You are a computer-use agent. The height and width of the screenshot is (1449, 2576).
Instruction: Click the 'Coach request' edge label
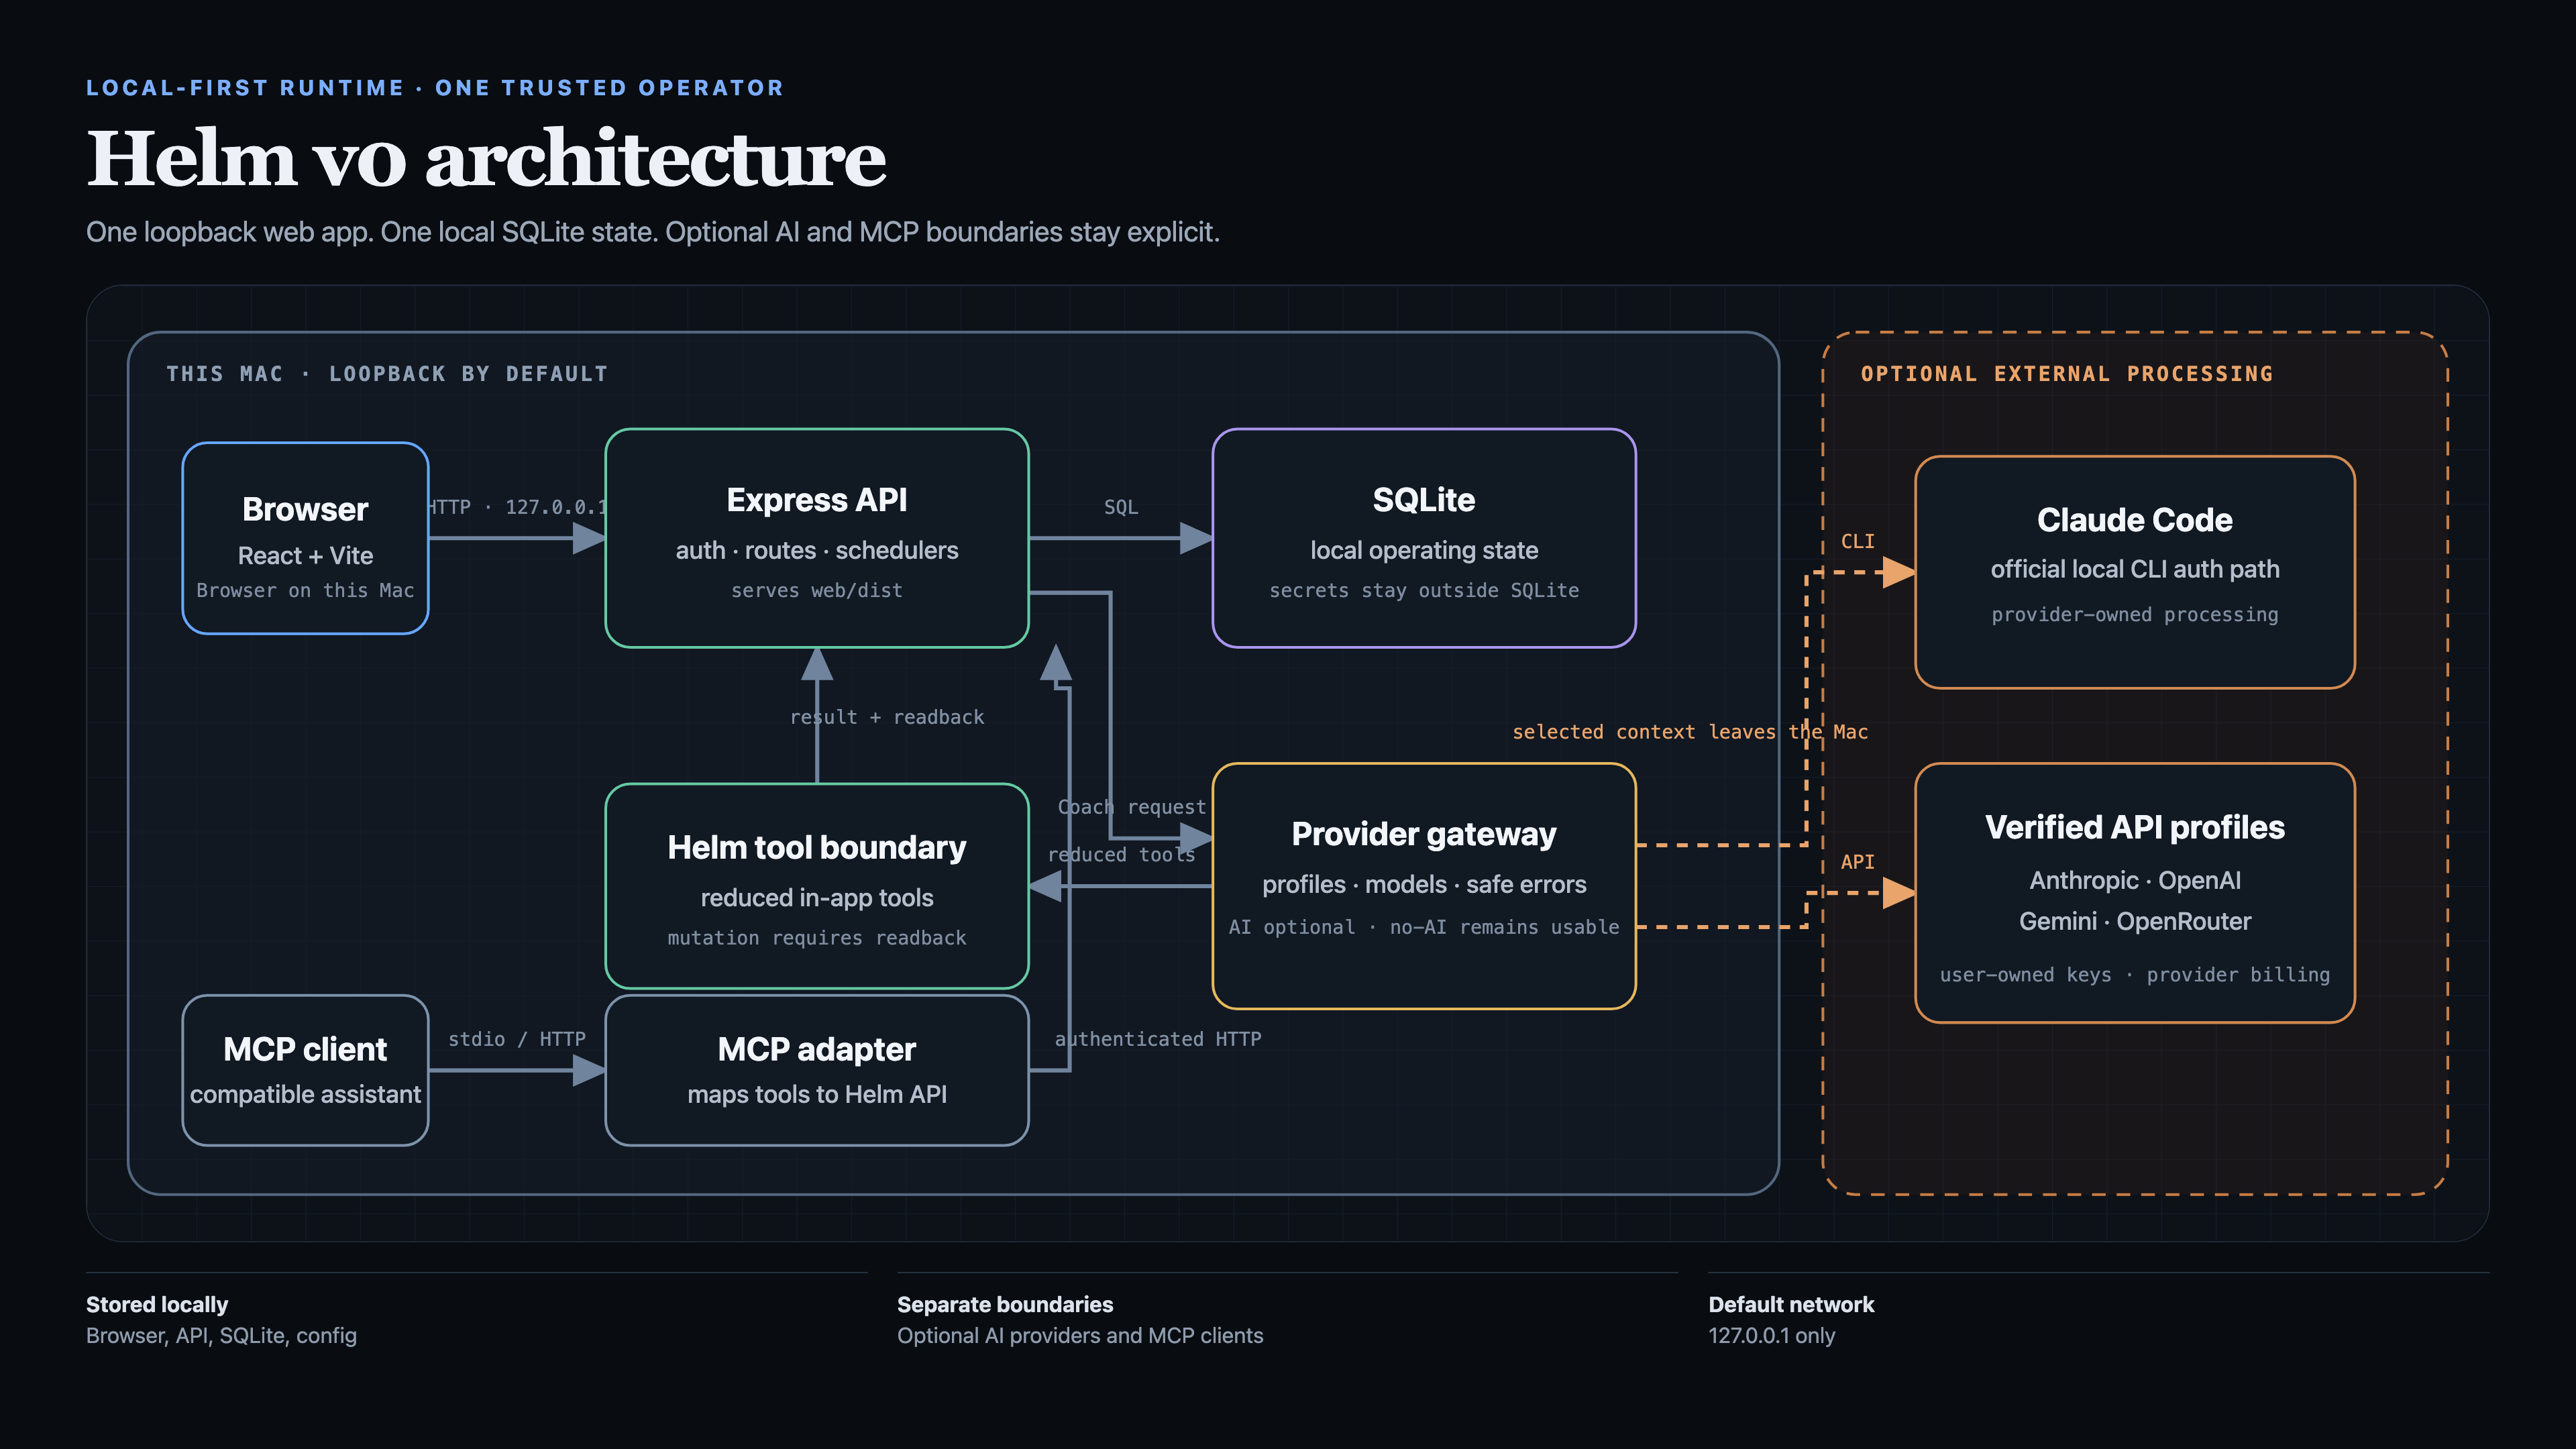[1132, 807]
